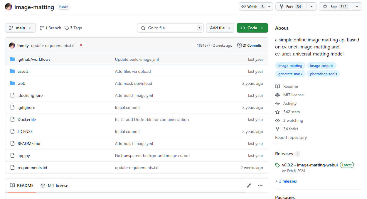Viewport: 367px width, 199px height.
Task: Open the LICENSE file
Action: 25,131
